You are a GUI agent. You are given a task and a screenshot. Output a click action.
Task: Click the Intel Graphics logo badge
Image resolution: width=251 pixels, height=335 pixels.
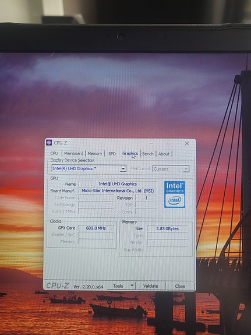tap(175, 195)
